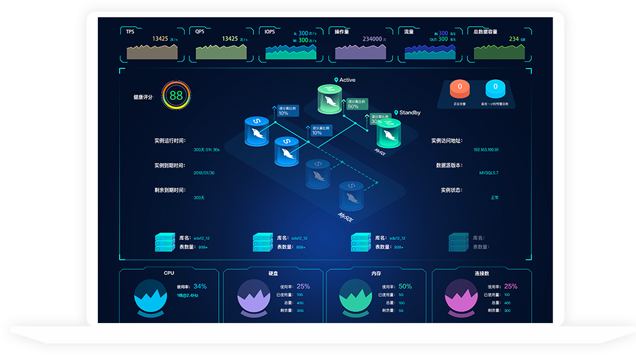Select the greyed-out database server icon with empty name
Image resolution: width=636 pixels, height=355 pixels.
point(459,242)
